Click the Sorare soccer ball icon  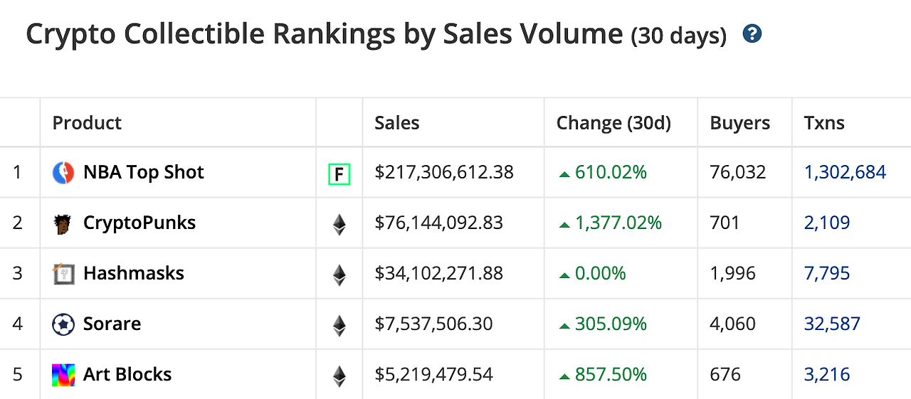pos(63,324)
